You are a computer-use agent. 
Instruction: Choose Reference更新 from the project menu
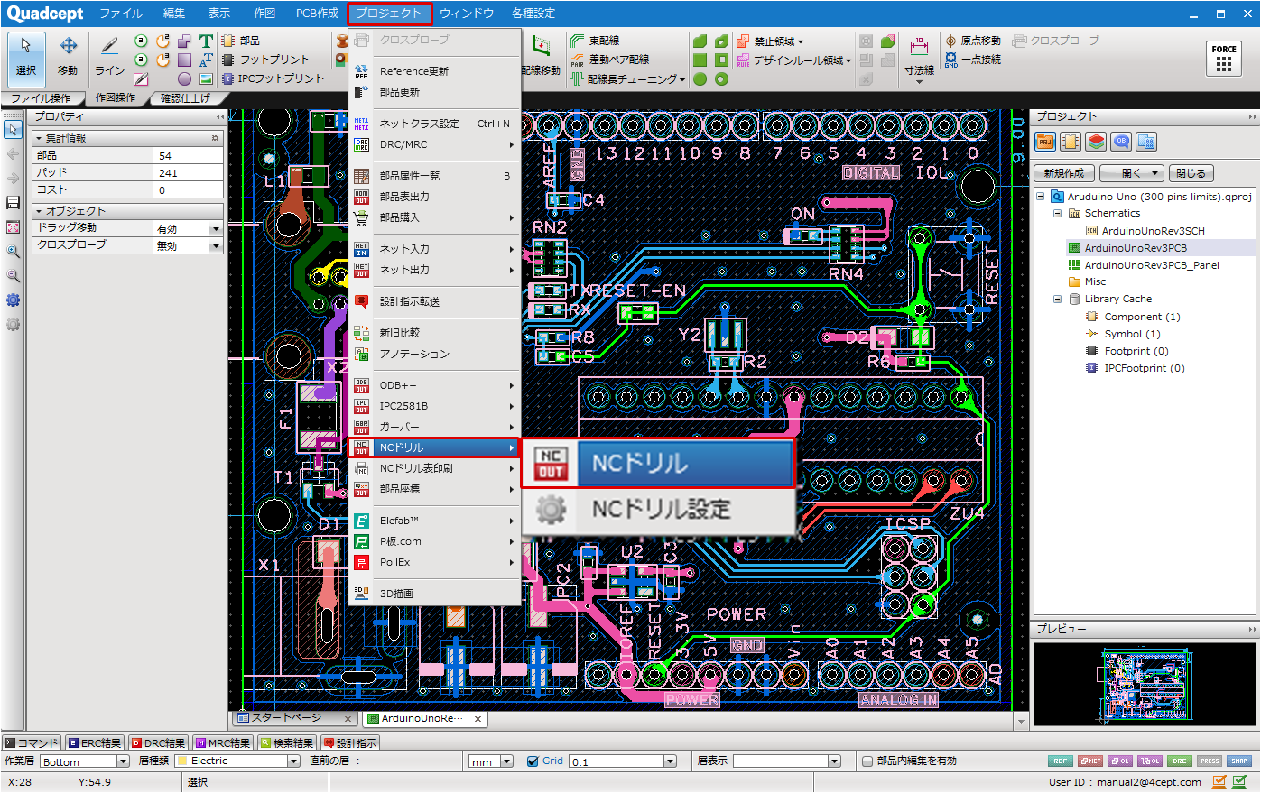pos(434,71)
